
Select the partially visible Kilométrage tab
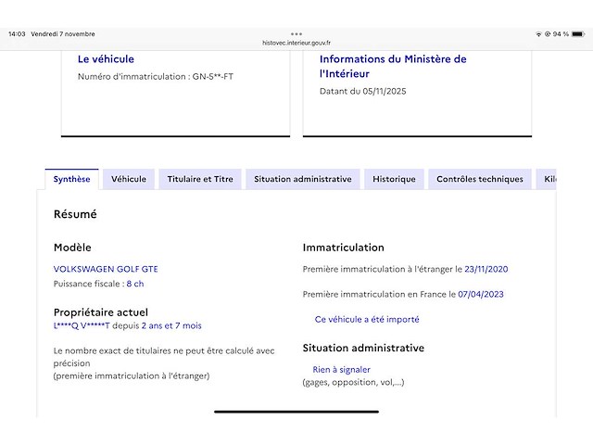pyautogui.click(x=549, y=179)
